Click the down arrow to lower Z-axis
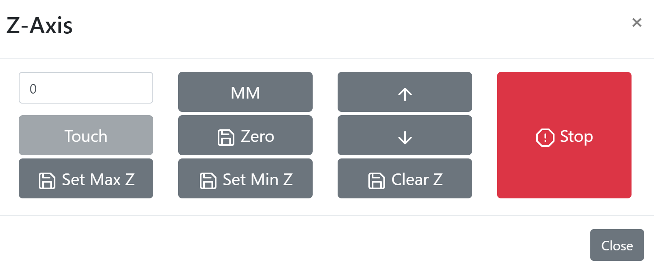 [404, 135]
